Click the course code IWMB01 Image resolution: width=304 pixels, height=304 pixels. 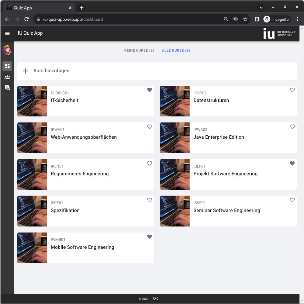pyautogui.click(x=58, y=240)
